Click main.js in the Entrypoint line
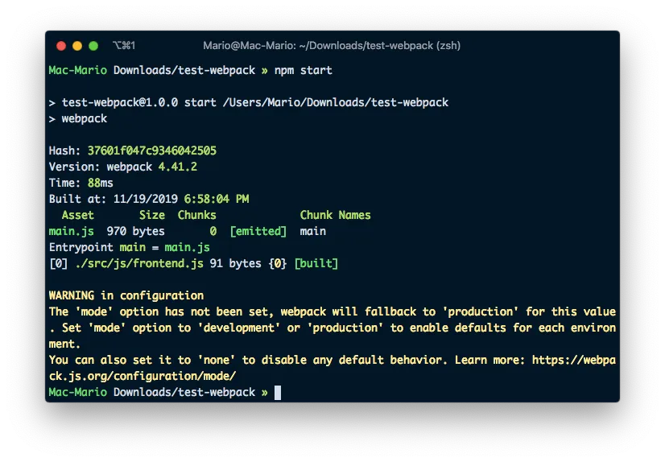 [187, 247]
